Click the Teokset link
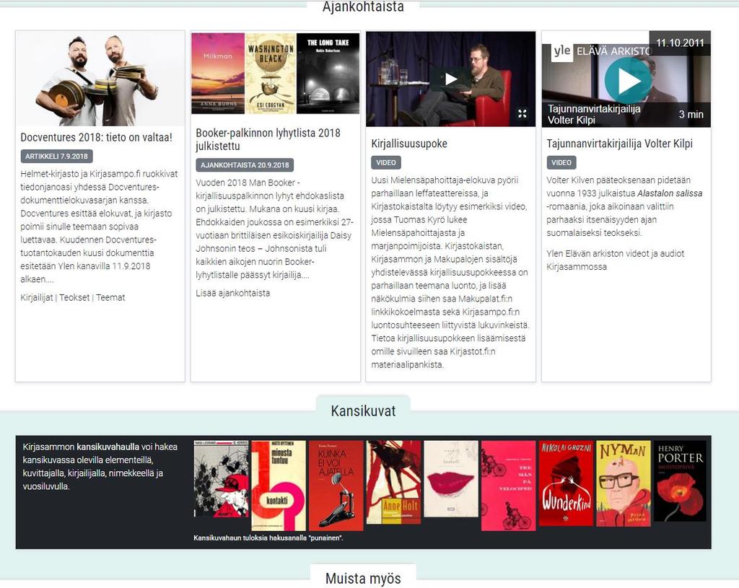Image resolution: width=739 pixels, height=588 pixels. pyautogui.click(x=74, y=298)
